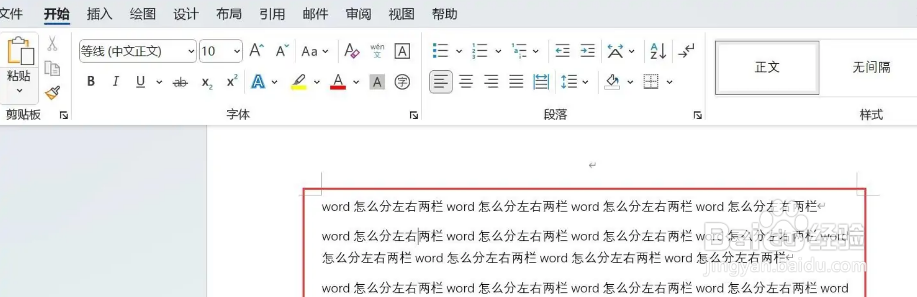Switch to 绘图 tab
Screen dimensions: 917x297
pos(143,14)
